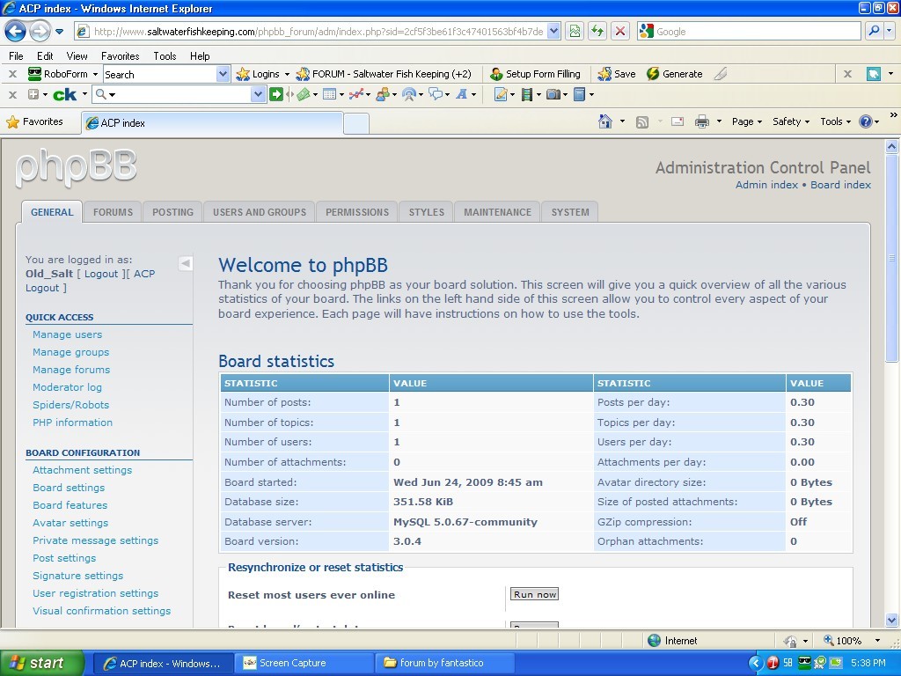Image resolution: width=901 pixels, height=676 pixels.
Task: Click the line chart icon on ck toolbar
Action: [356, 94]
